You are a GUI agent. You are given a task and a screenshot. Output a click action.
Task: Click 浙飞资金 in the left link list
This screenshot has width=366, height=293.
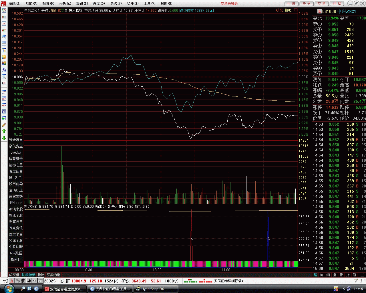coord(16,146)
